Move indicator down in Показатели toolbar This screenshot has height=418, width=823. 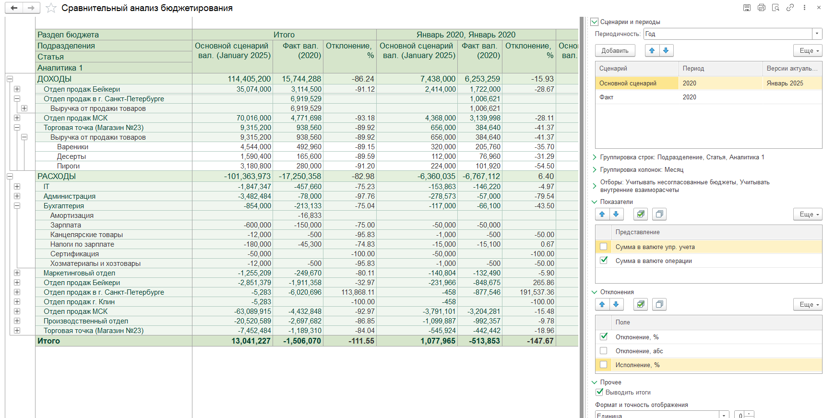point(616,214)
